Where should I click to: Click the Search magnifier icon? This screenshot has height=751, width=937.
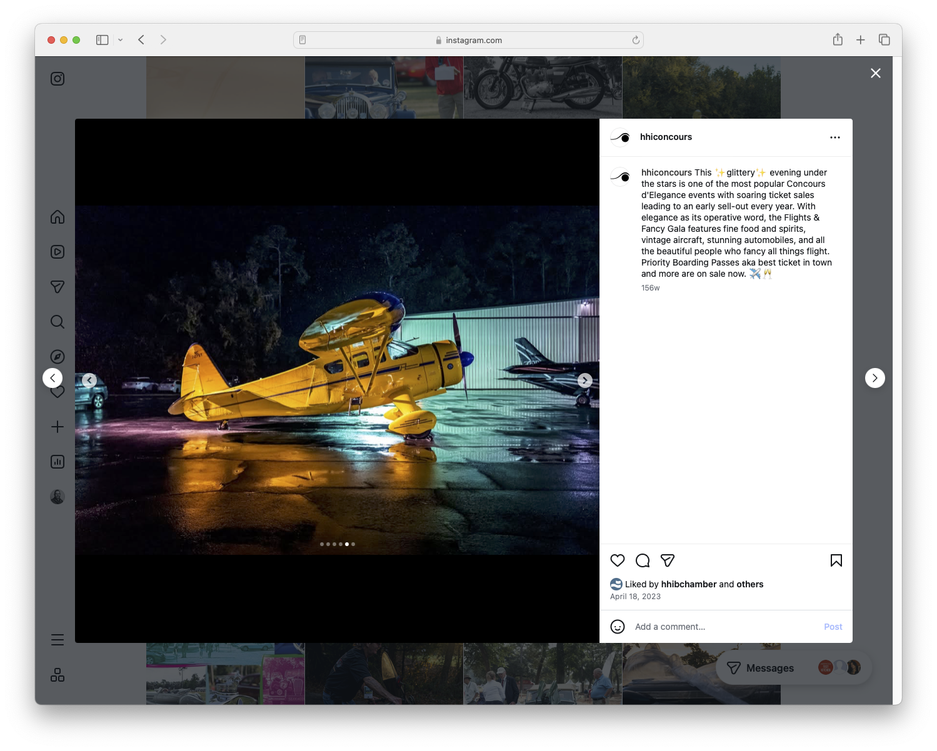[x=57, y=322]
